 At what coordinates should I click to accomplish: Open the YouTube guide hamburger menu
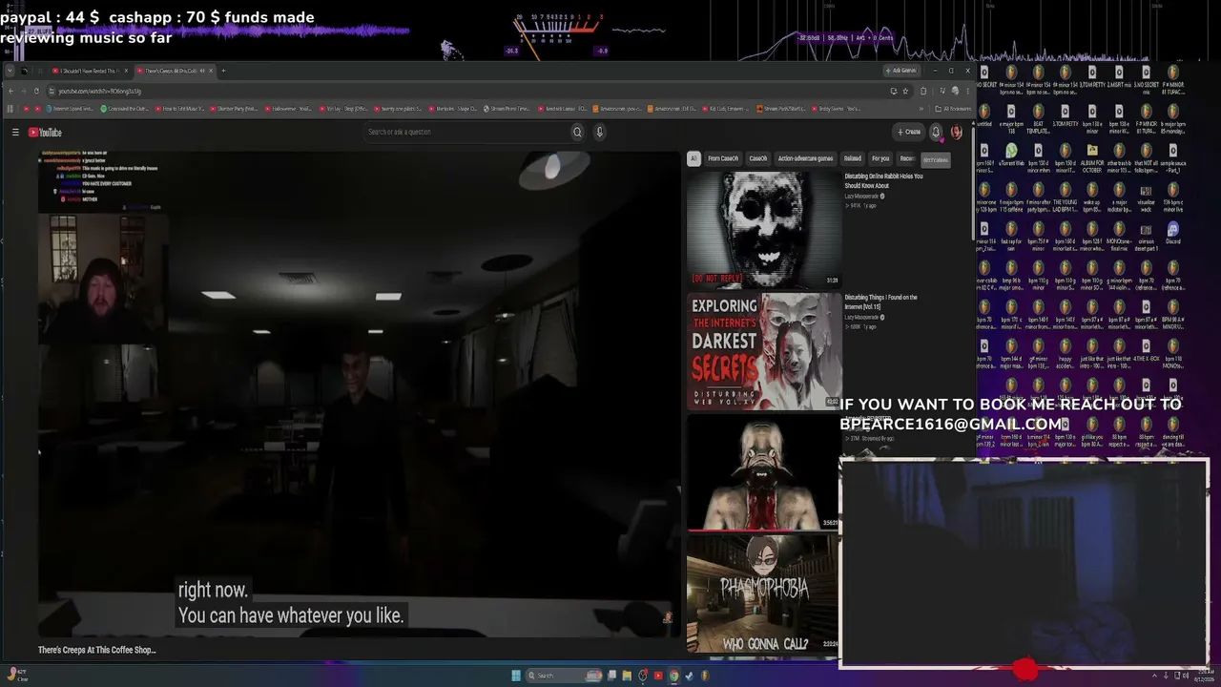15,133
